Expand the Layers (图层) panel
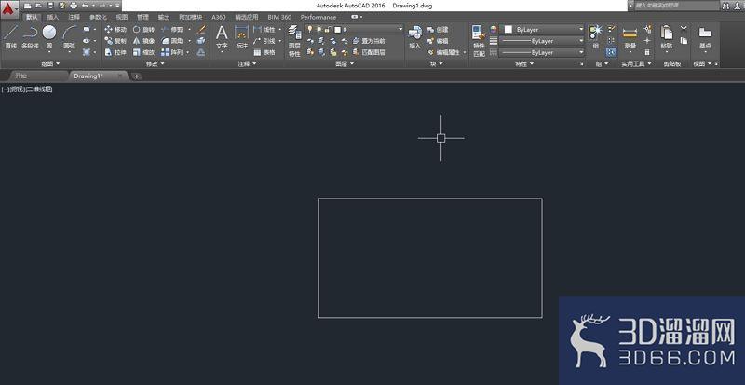 (x=345, y=63)
